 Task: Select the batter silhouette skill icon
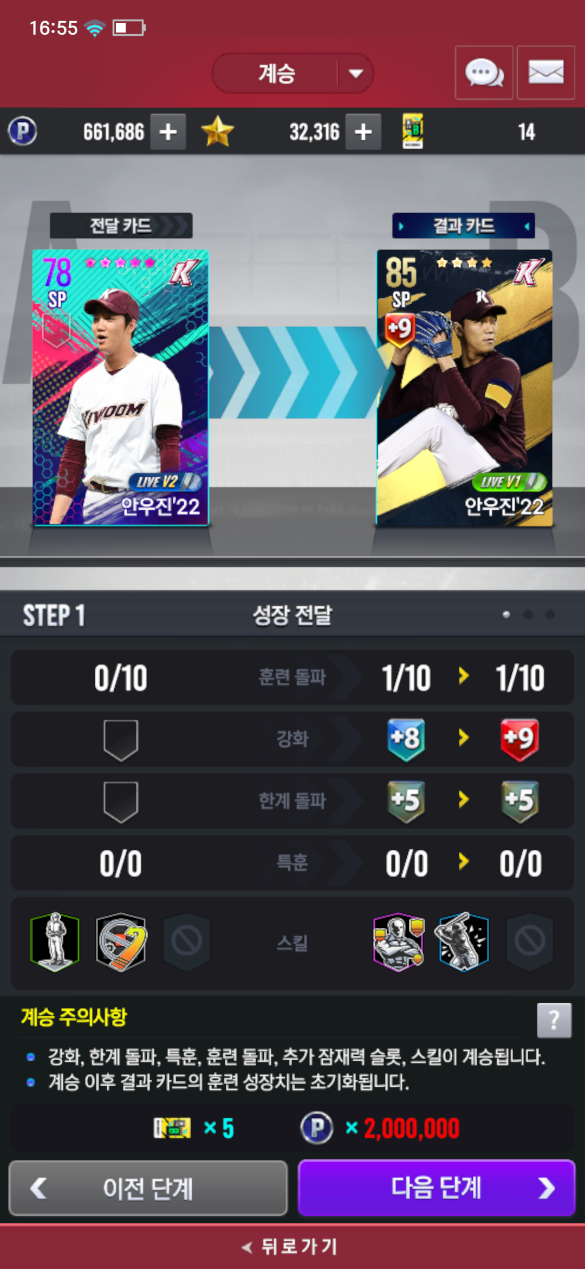click(x=463, y=941)
